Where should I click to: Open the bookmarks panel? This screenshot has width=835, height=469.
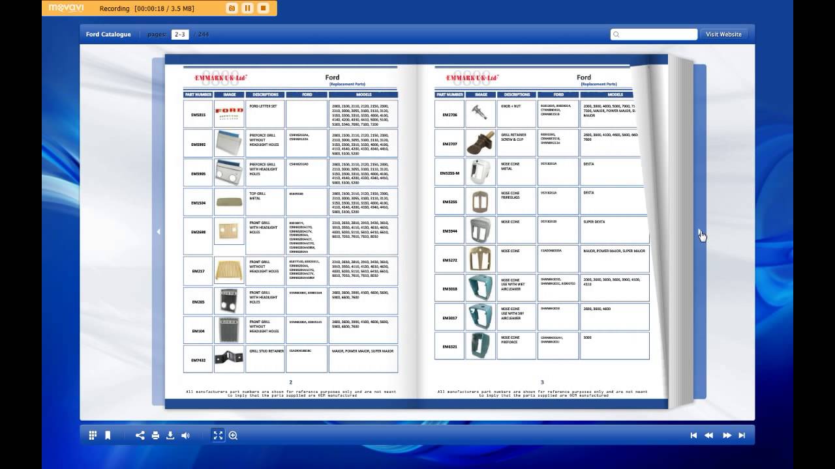coord(108,435)
